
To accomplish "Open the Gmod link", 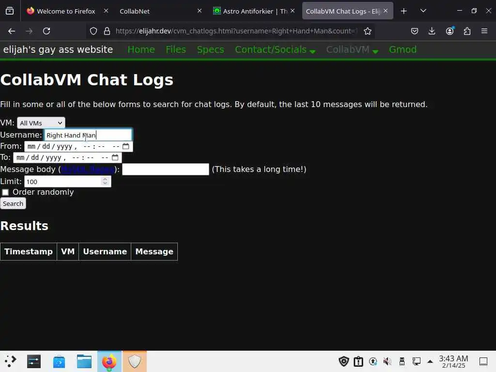I will point(403,50).
